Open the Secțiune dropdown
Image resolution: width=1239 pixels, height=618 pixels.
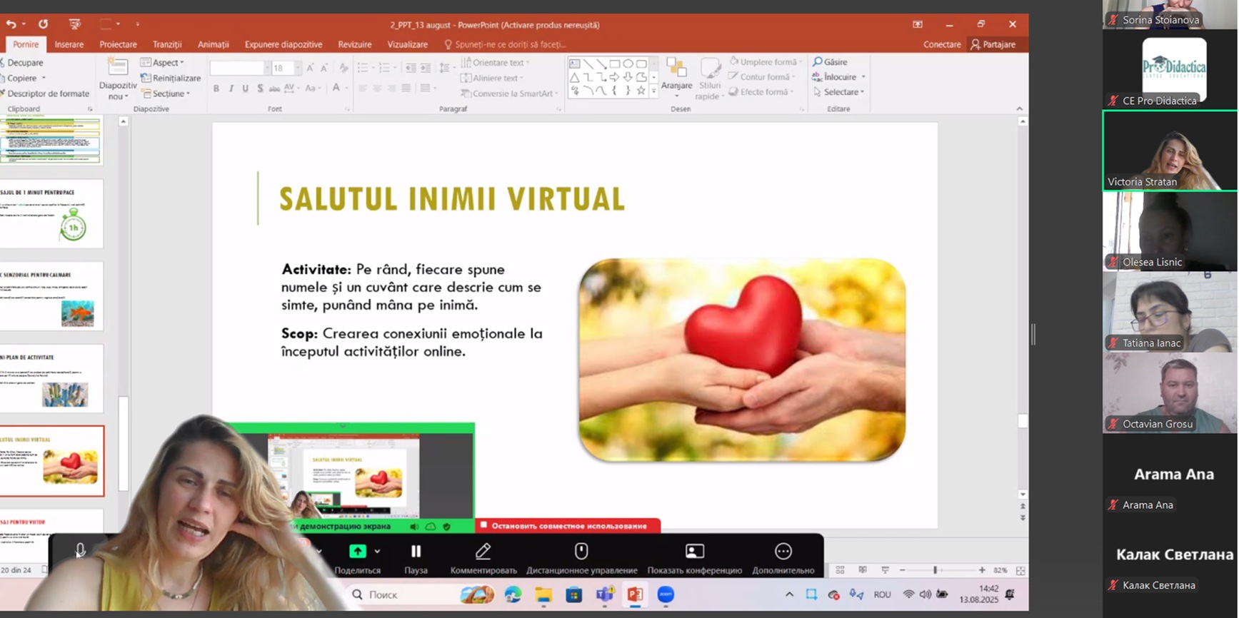(x=167, y=93)
